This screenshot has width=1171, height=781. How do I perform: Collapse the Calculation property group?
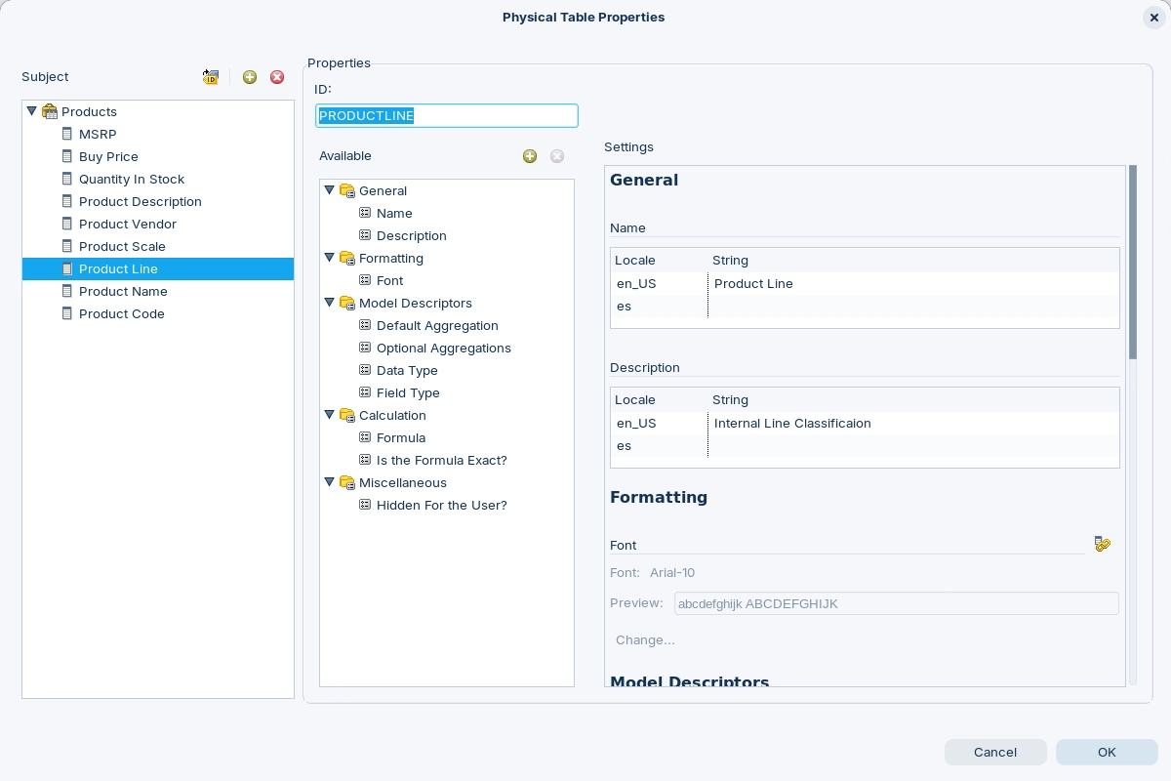[330, 415]
